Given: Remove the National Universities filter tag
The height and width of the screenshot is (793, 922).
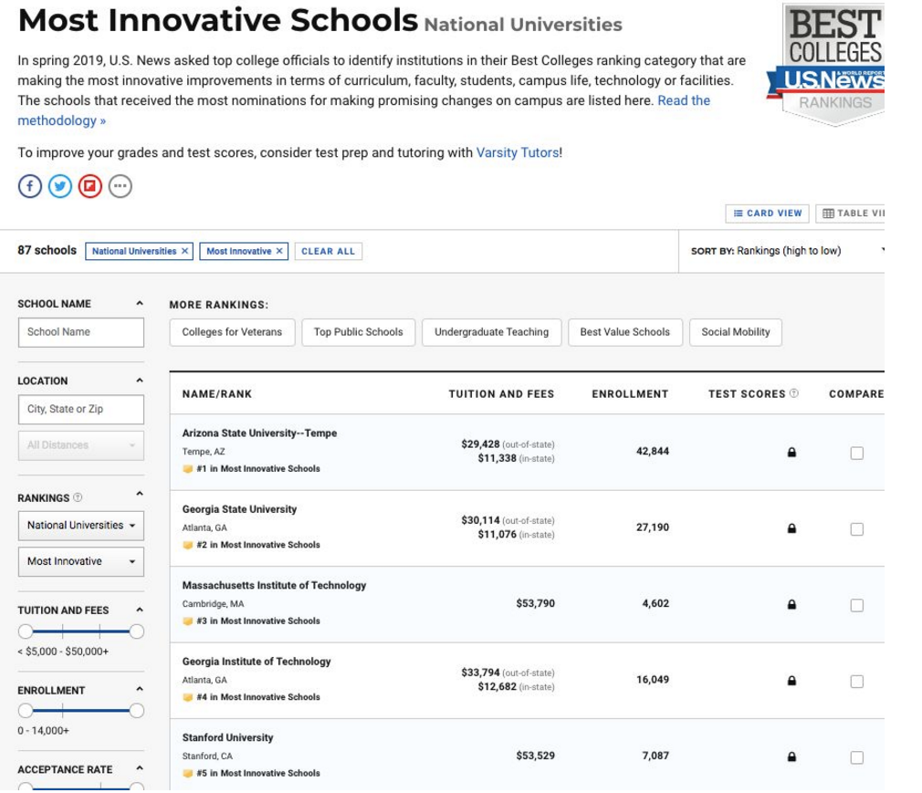Looking at the screenshot, I should [184, 251].
